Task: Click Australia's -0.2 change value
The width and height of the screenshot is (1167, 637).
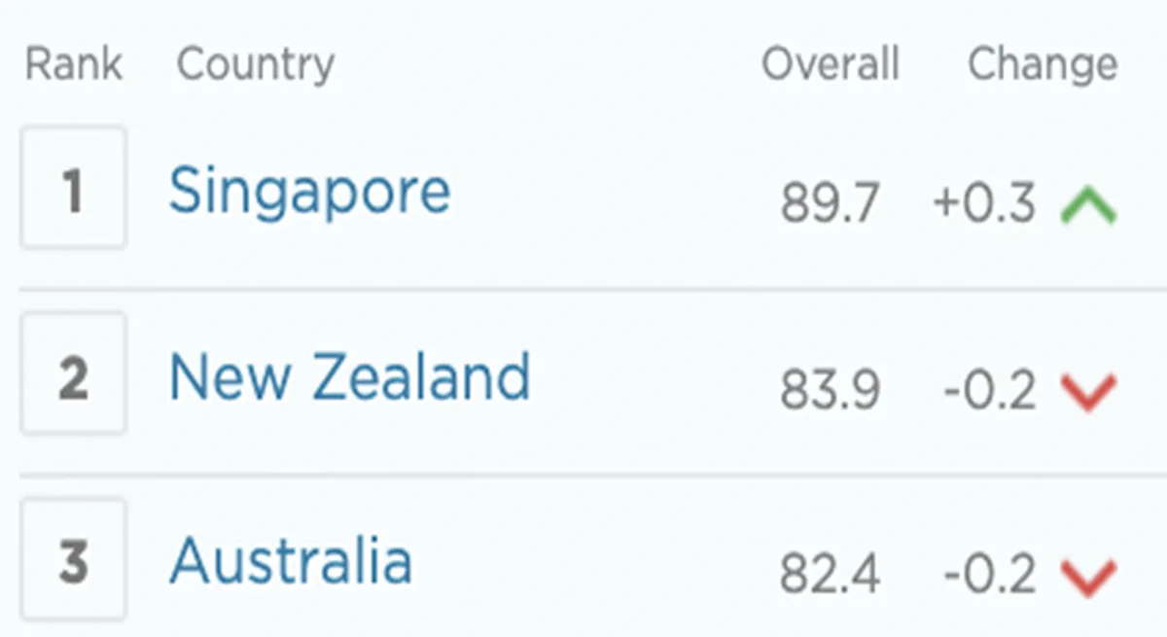Action: [989, 576]
